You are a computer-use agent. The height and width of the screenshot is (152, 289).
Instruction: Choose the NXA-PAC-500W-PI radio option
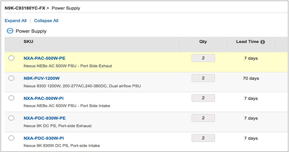[x=11, y=98]
